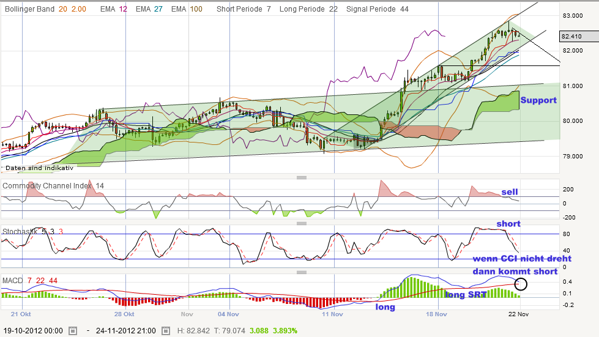Image resolution: width=599 pixels, height=337 pixels.
Task: Click the Support annotation on chart
Action: 538,100
